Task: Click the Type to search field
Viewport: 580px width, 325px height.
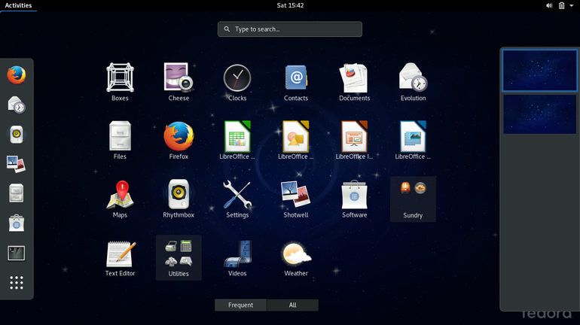Action: pos(290,29)
